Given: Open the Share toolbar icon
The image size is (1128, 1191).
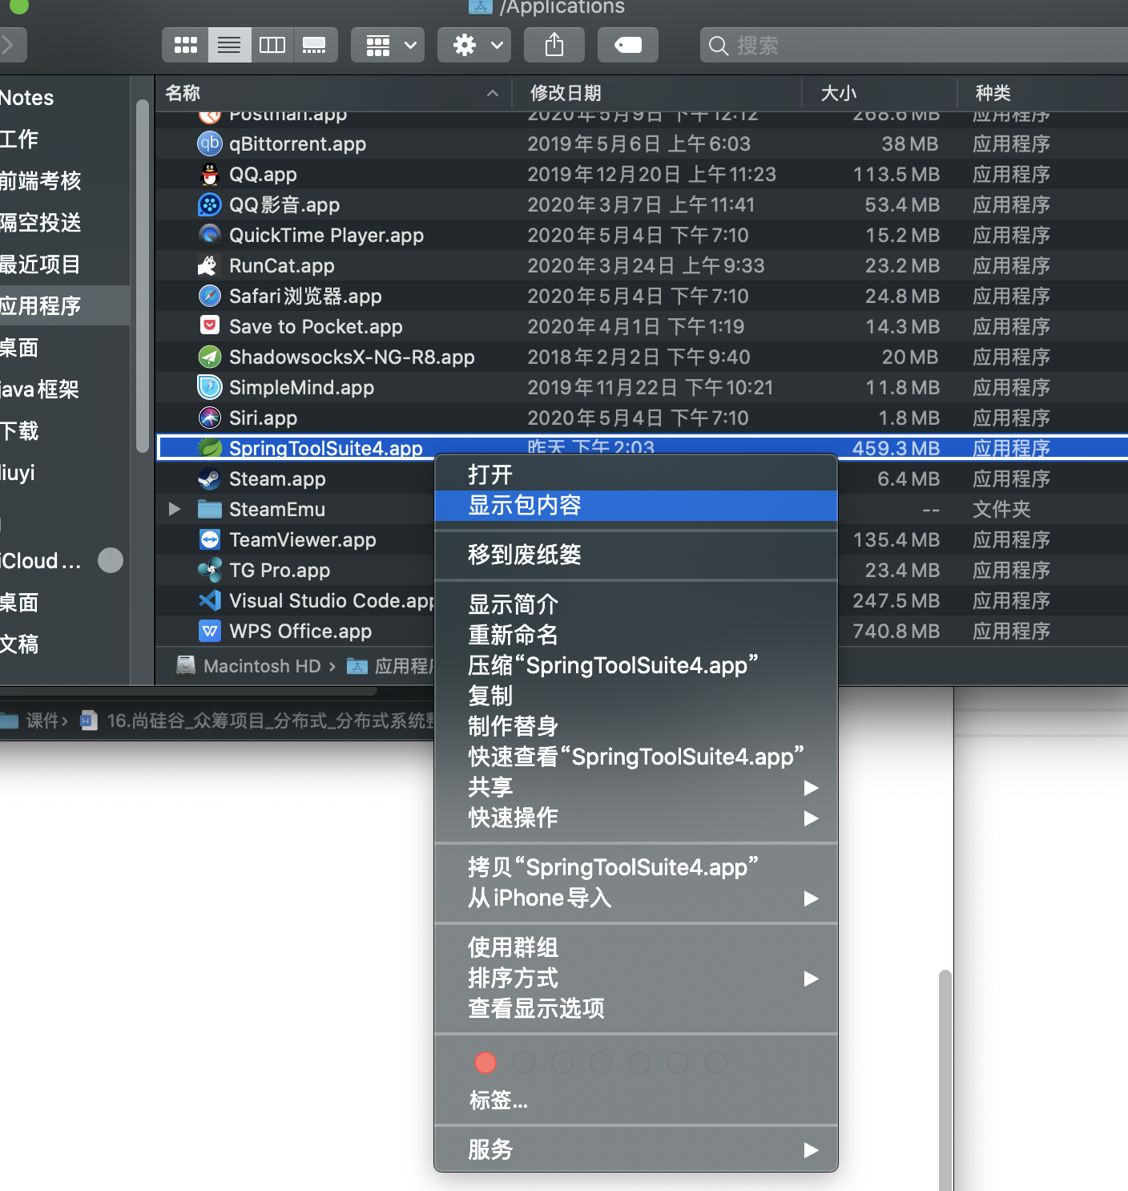Looking at the screenshot, I should [x=554, y=45].
